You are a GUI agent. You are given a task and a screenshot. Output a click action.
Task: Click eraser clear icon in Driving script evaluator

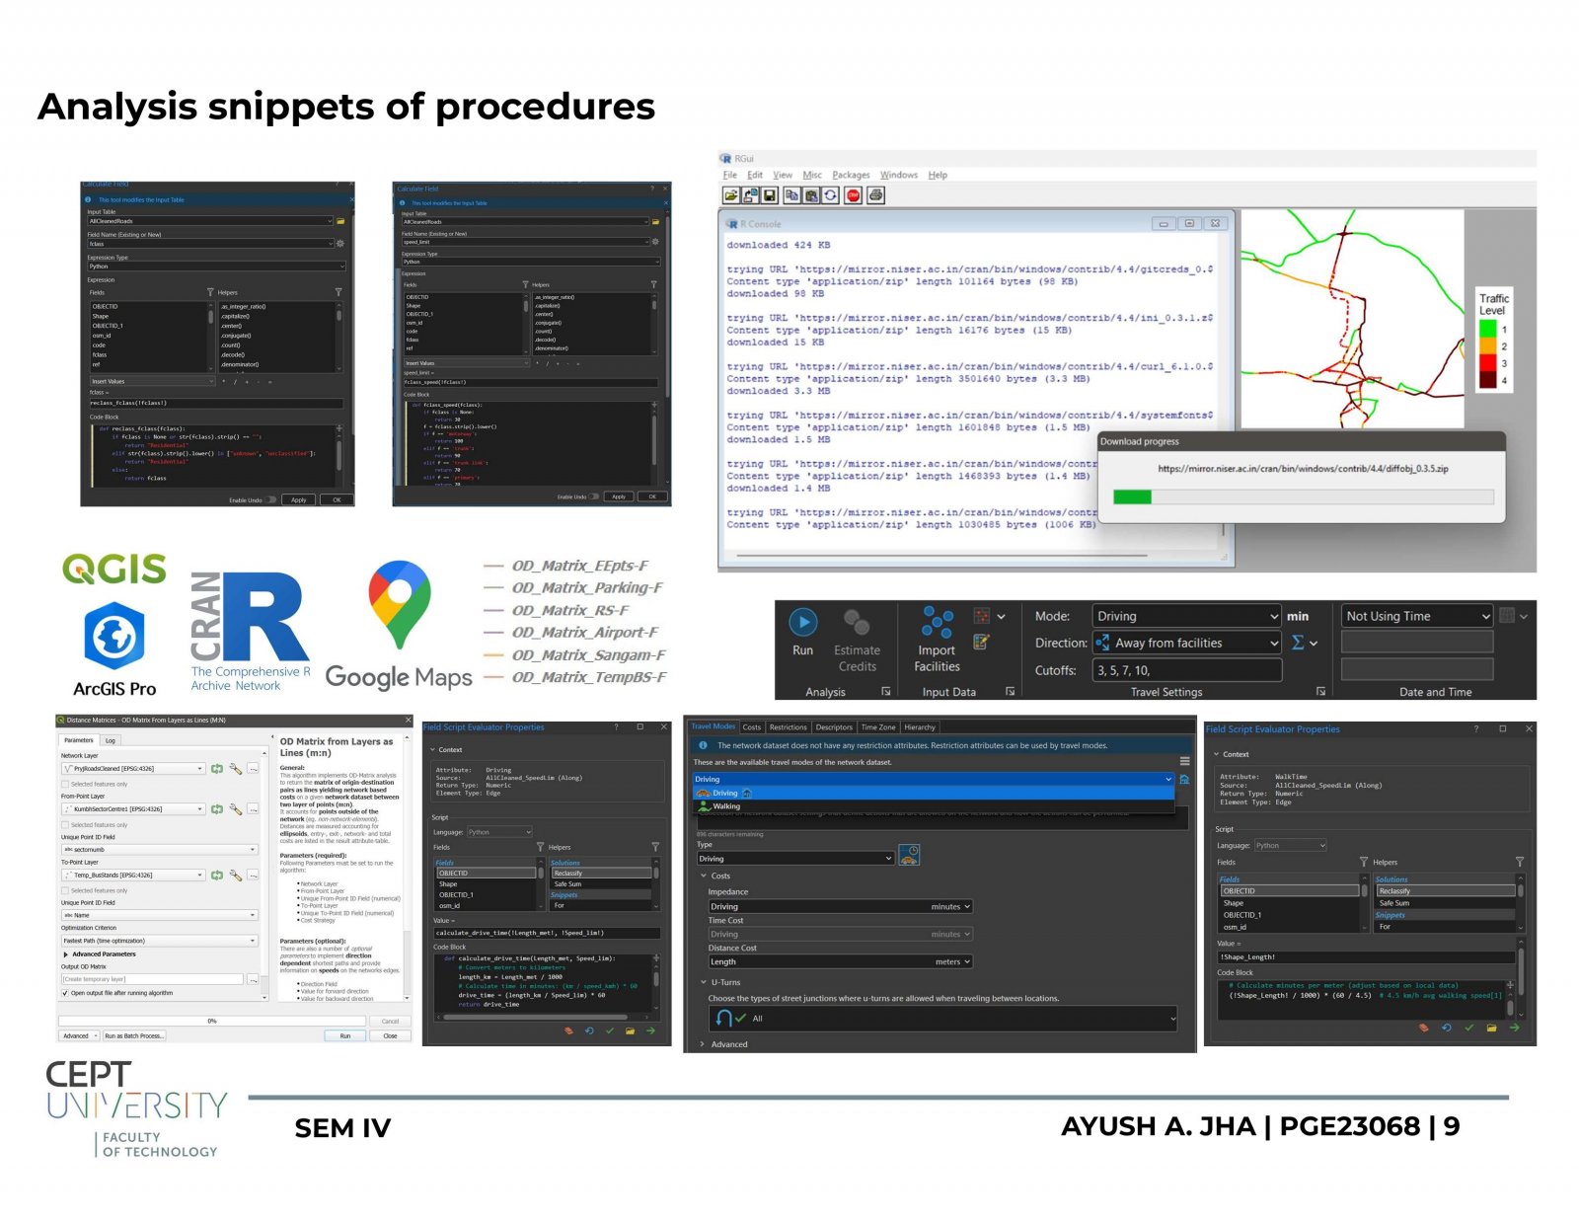coord(568,1030)
